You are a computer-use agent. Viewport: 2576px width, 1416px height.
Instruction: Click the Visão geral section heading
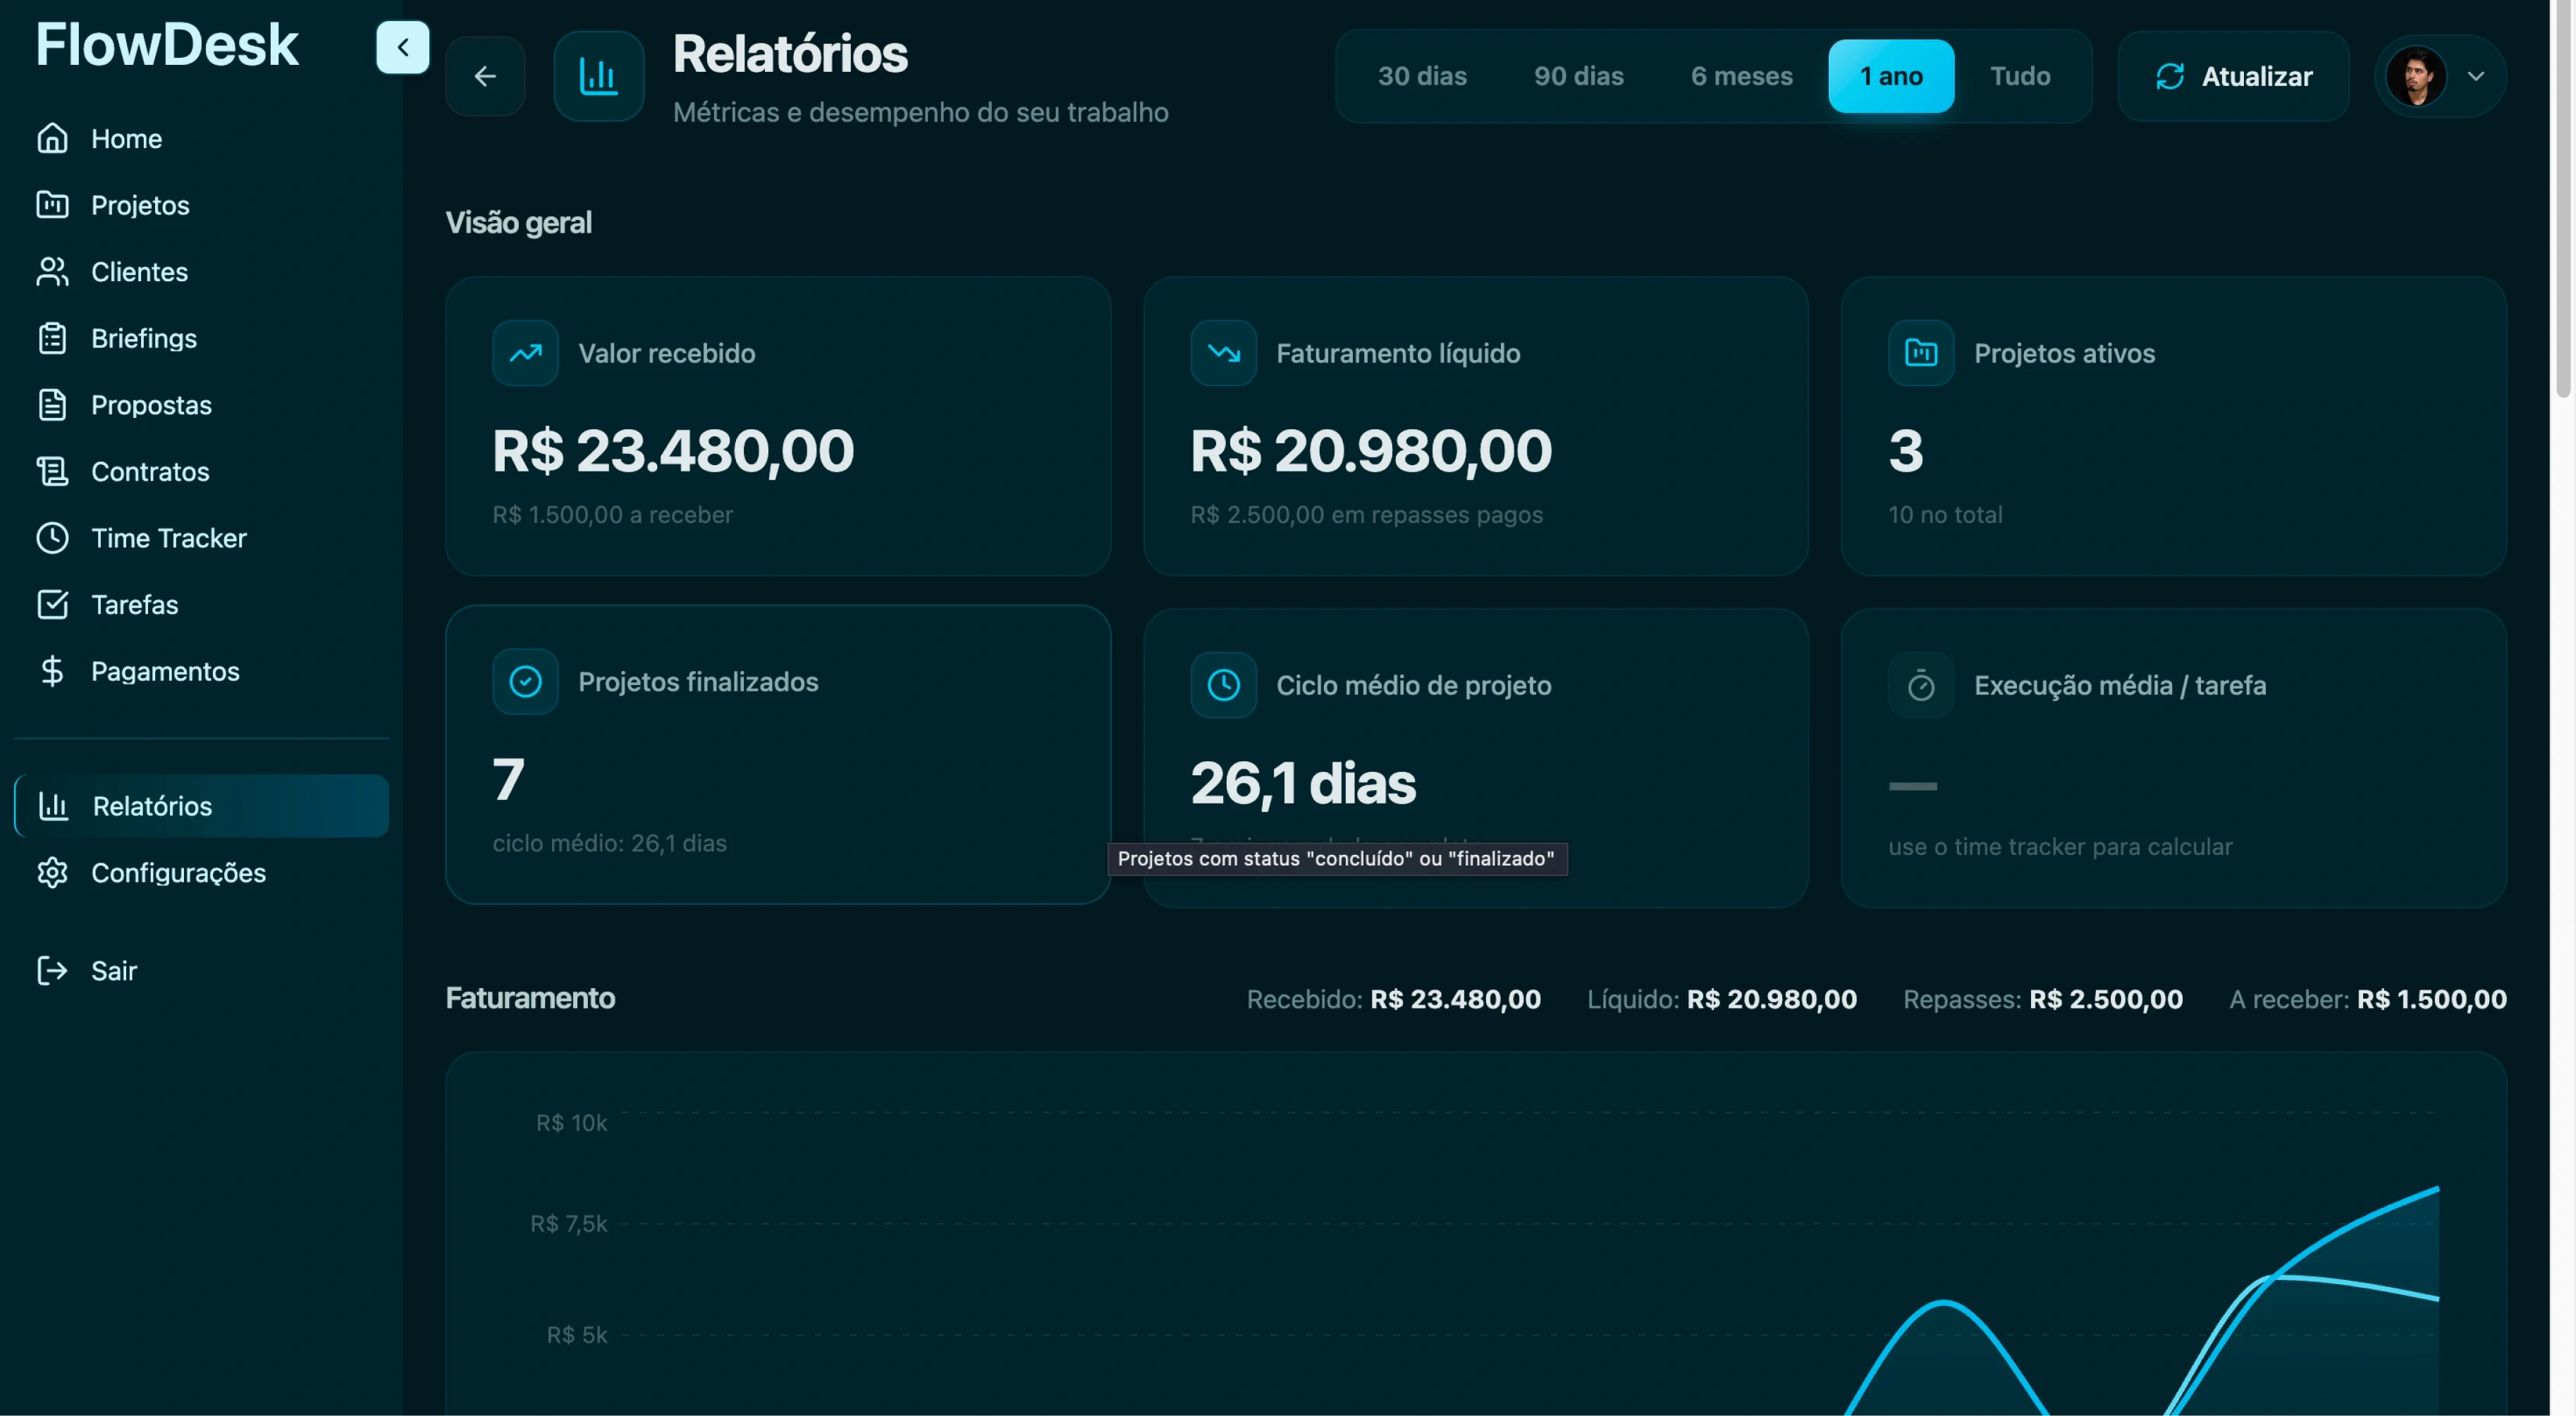point(518,221)
